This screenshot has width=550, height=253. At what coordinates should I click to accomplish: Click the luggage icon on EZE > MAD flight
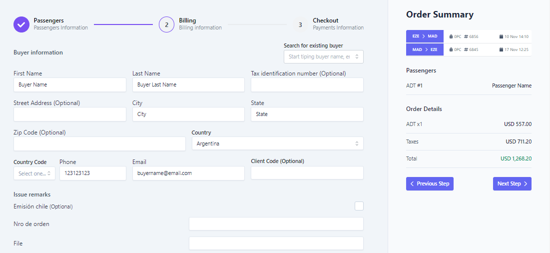click(451, 36)
